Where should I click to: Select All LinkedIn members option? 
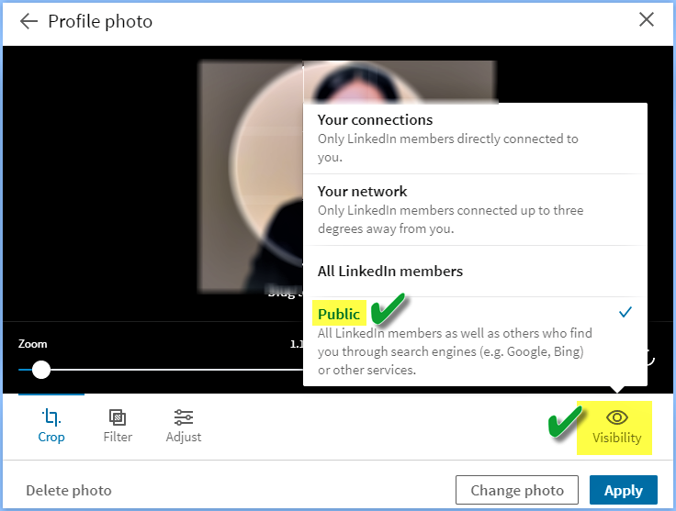475,272
